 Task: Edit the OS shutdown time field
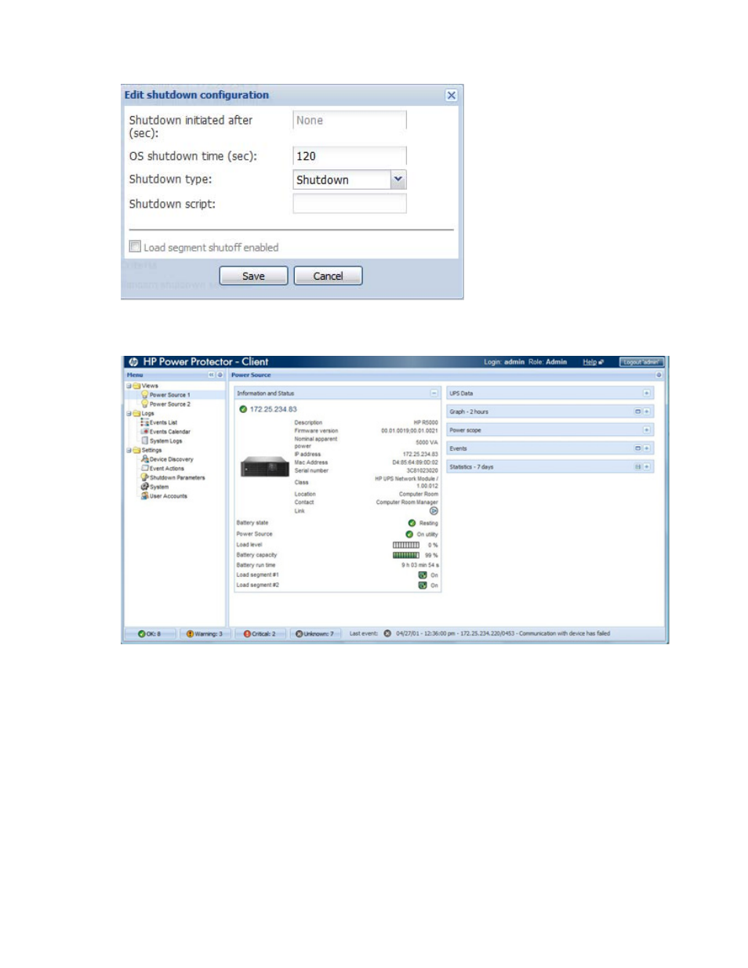coord(350,156)
